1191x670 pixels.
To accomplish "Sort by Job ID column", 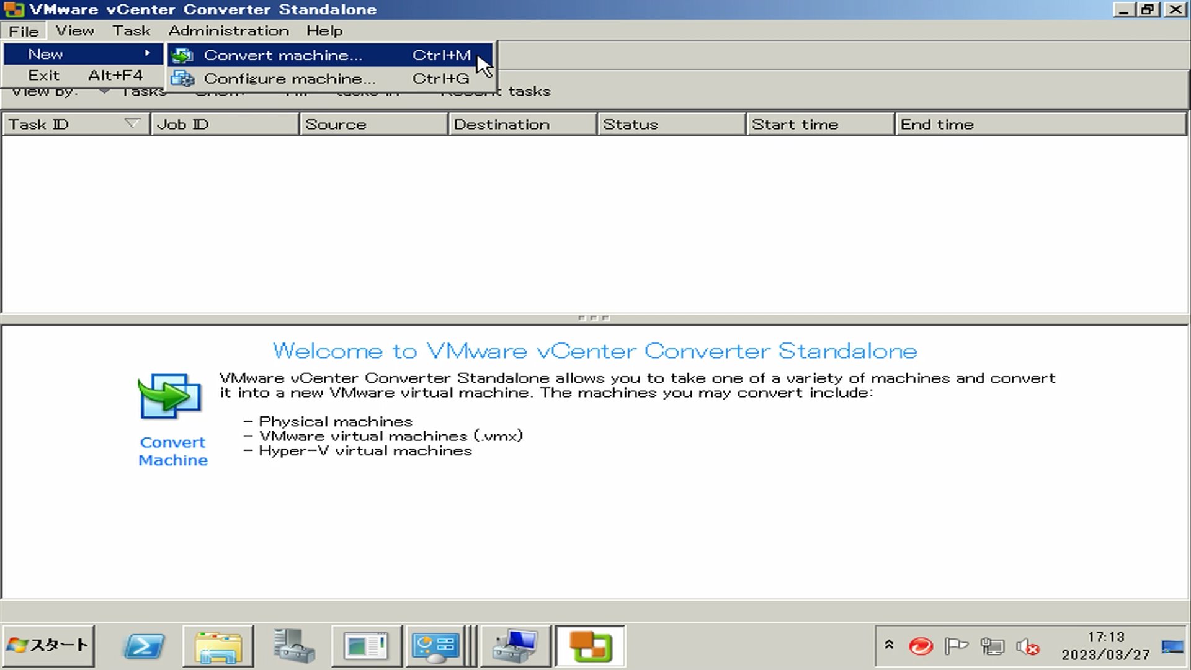I will coord(225,124).
